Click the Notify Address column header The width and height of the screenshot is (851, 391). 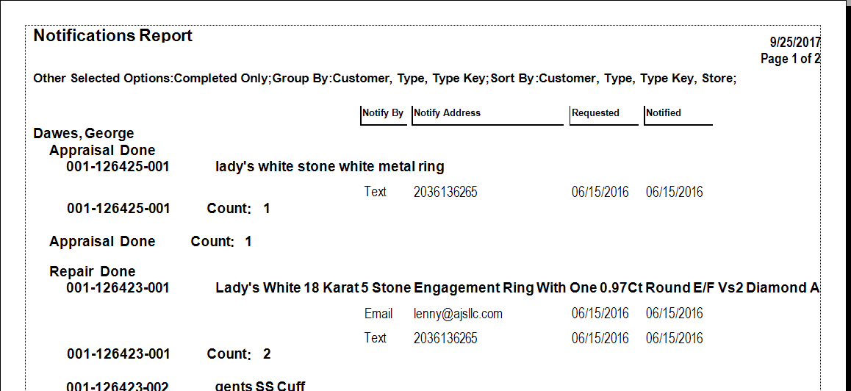448,113
